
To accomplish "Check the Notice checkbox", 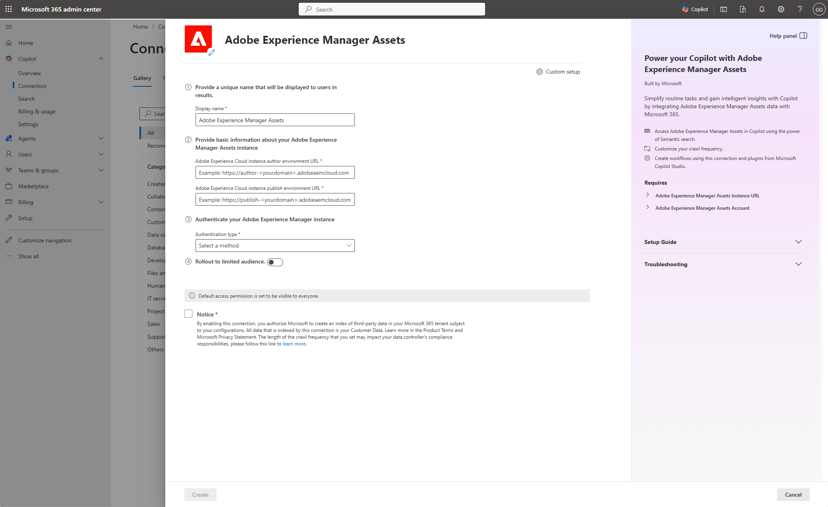I will [x=188, y=314].
